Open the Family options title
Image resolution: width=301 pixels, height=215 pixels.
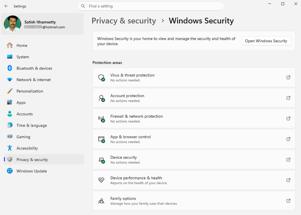123,199
